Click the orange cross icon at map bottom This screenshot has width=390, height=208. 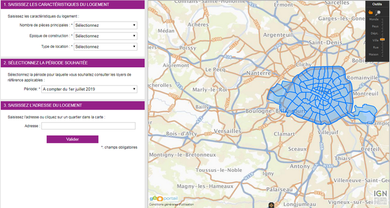[271, 206]
